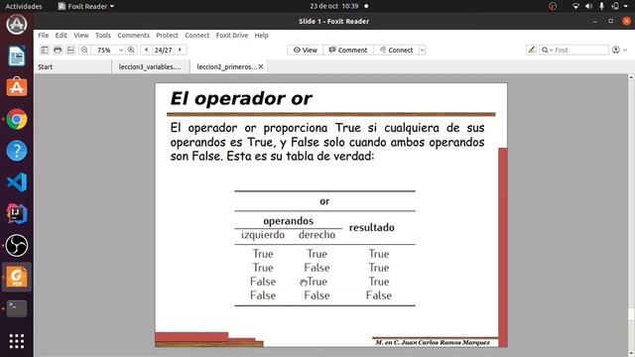Click the volume speaker icon
This screenshot has width=635, height=357.
[x=588, y=6]
